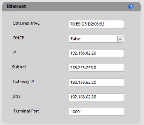
Task: Click the Terminal Port field showing 10001
Action: (96, 112)
